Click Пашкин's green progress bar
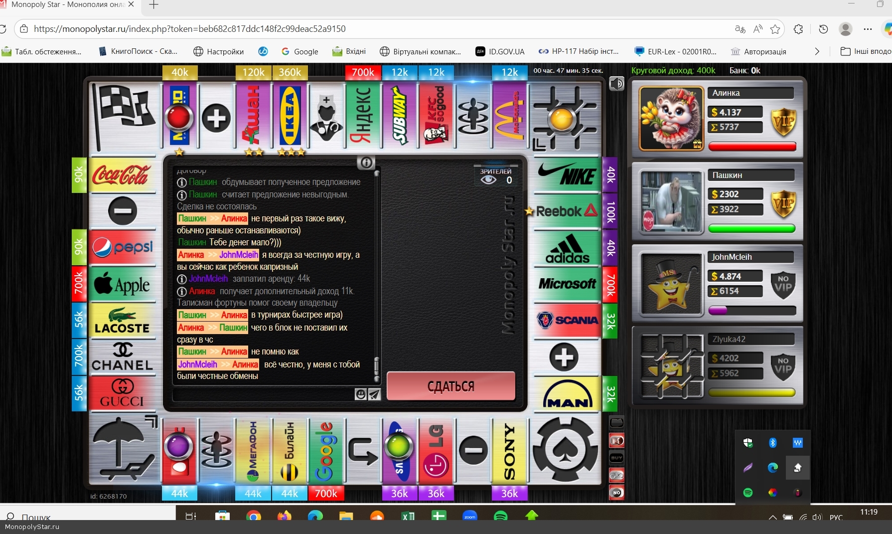892x534 pixels. [752, 229]
